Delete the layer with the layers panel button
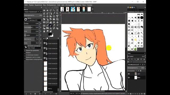 tap(144, 94)
